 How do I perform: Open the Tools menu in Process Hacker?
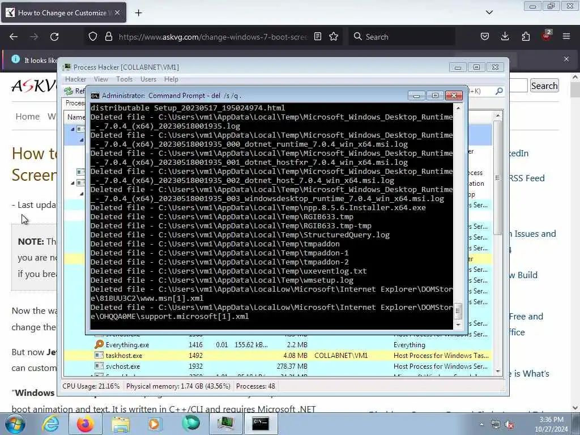pos(124,79)
